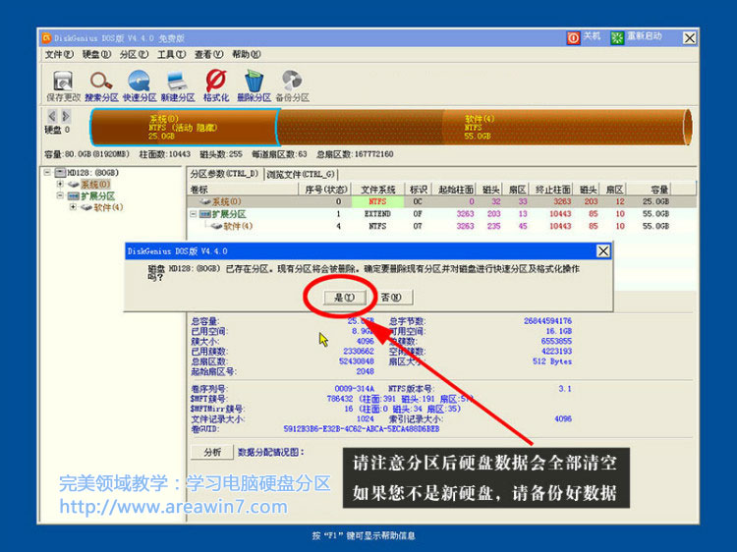This screenshot has width=737, height=552.
Task: Launch the 快速分区 quick partition tool
Action: click(x=140, y=85)
